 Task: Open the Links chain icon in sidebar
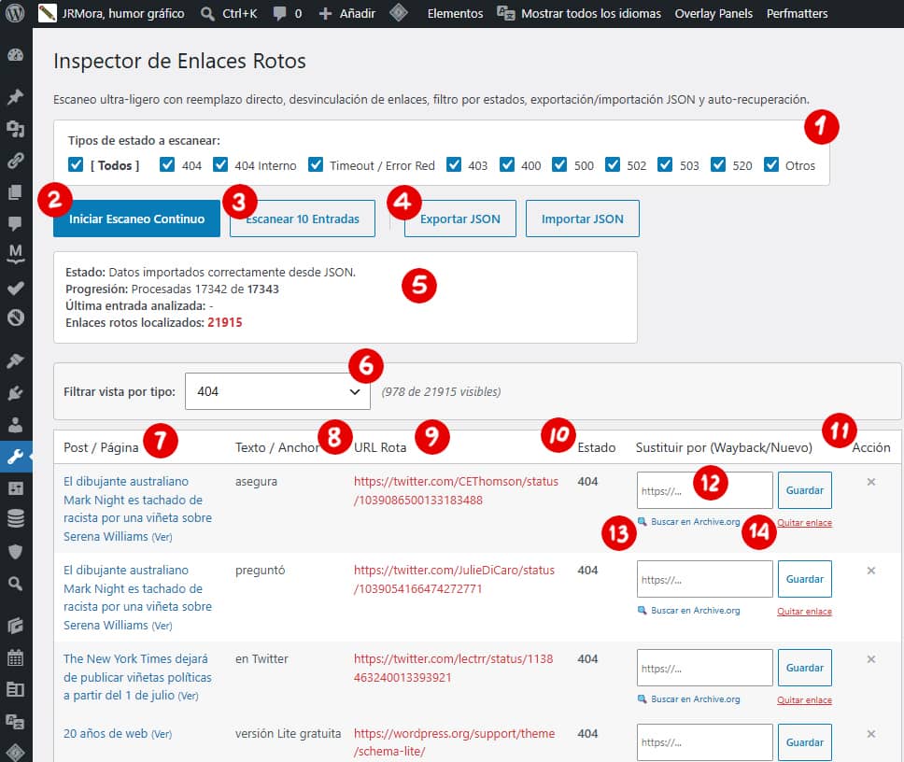tap(16, 161)
